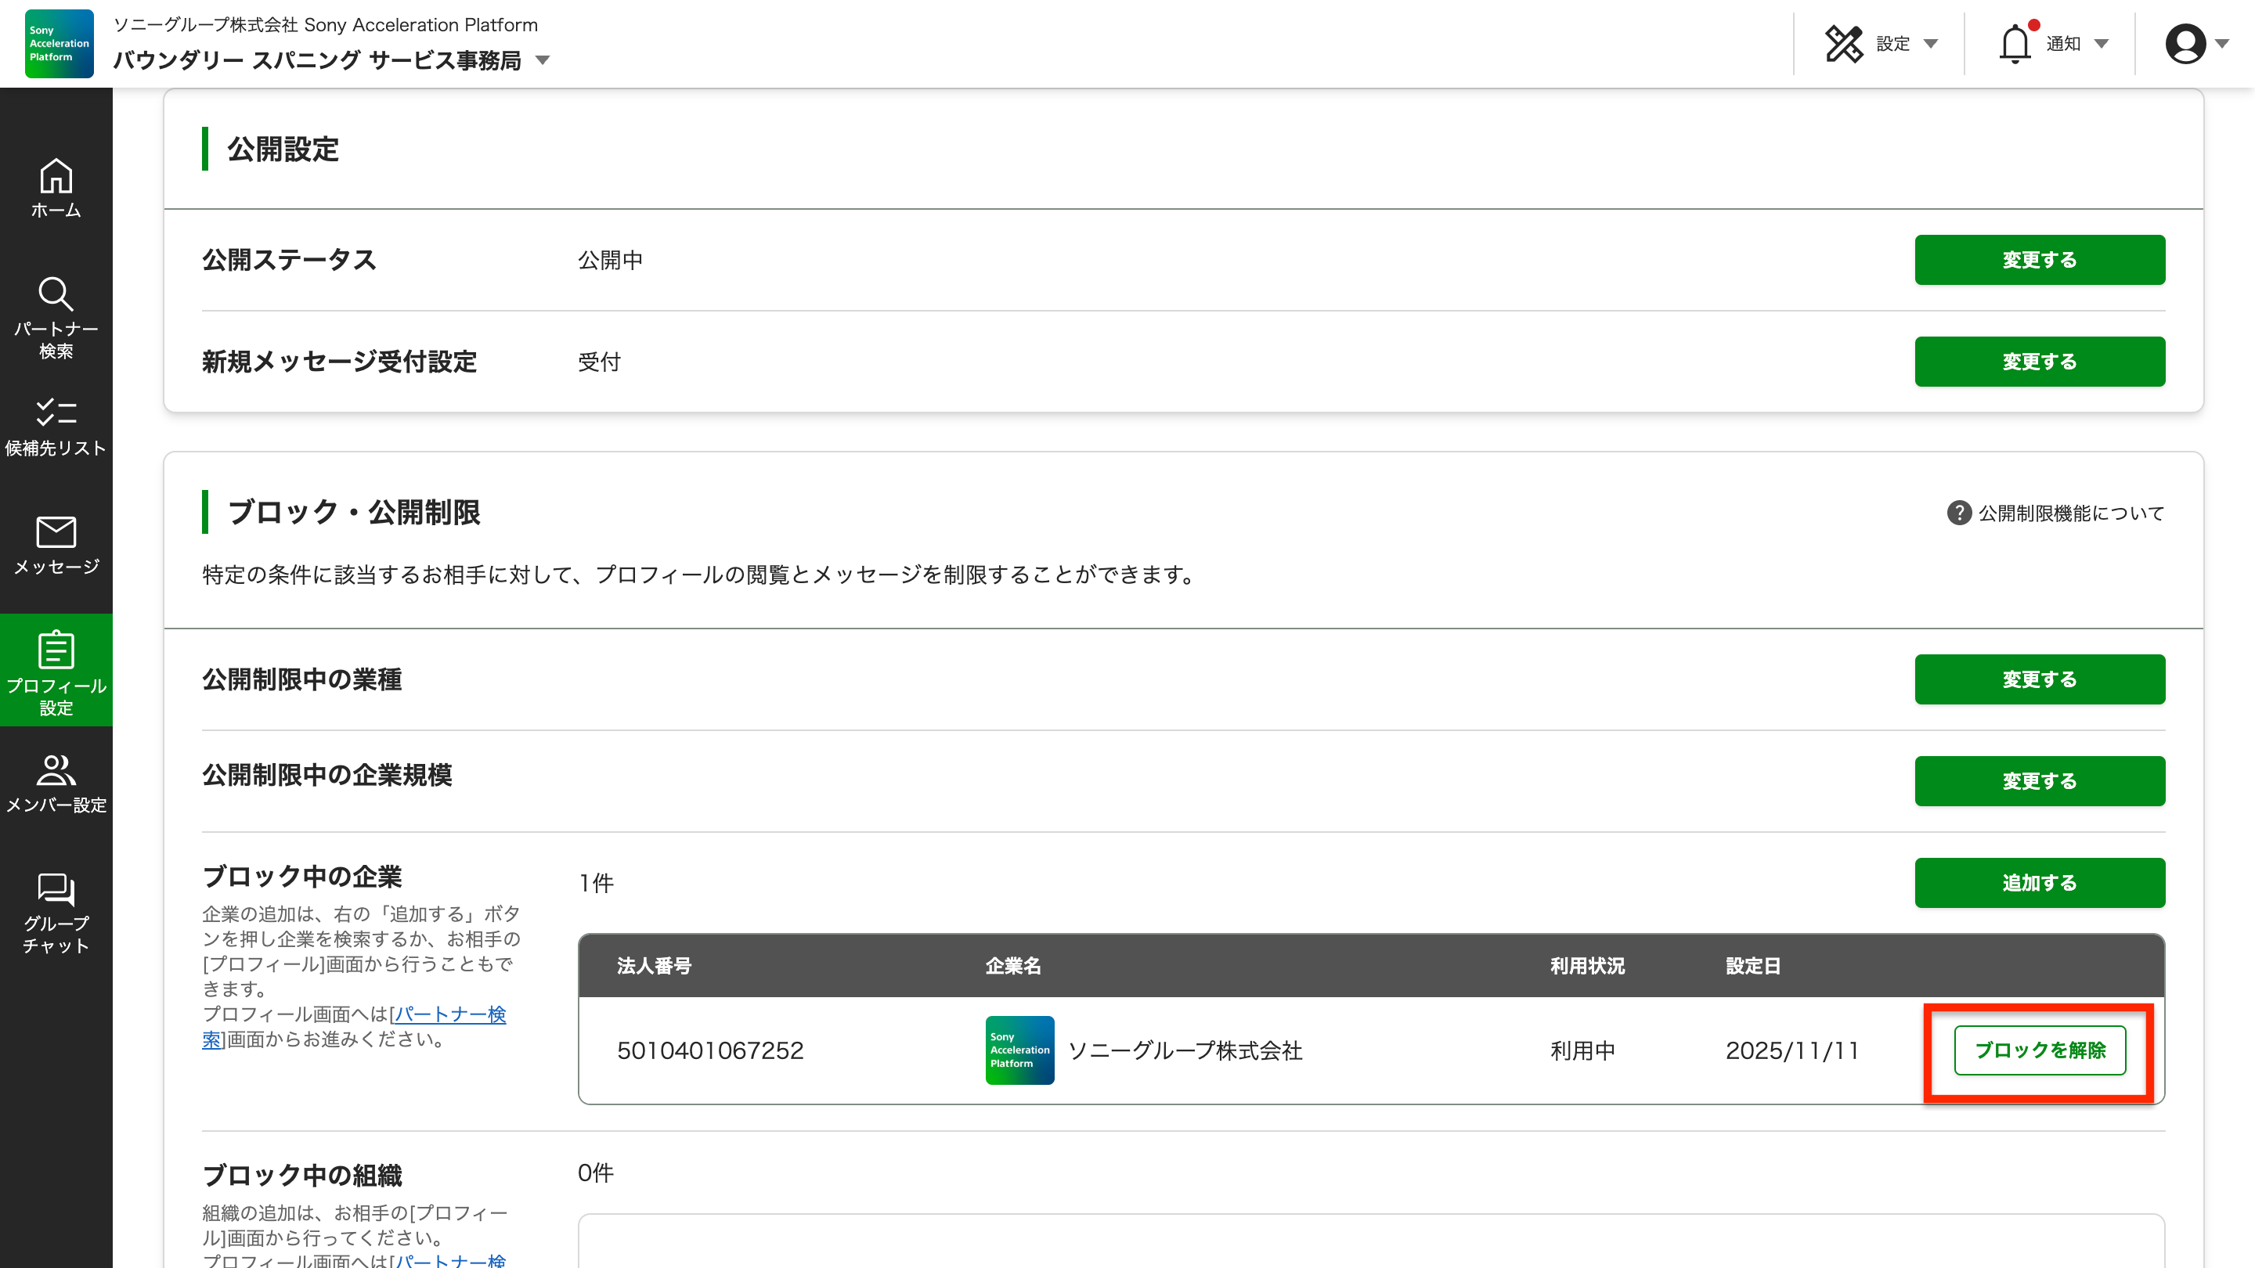Image resolution: width=2255 pixels, height=1268 pixels.
Task: Click the Sony Acceleration Platform company thumbnail
Action: pos(1019,1051)
